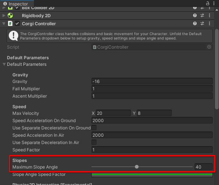Click the Ascent Multiplier label
The width and height of the screenshot is (219, 185).
point(30,96)
